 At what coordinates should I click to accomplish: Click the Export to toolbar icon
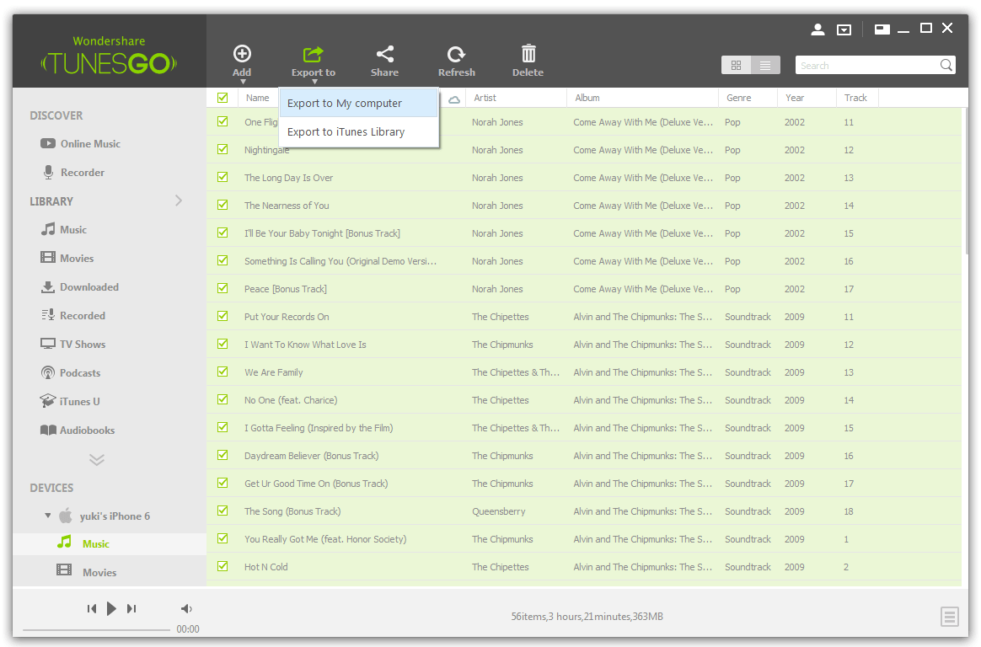[313, 55]
